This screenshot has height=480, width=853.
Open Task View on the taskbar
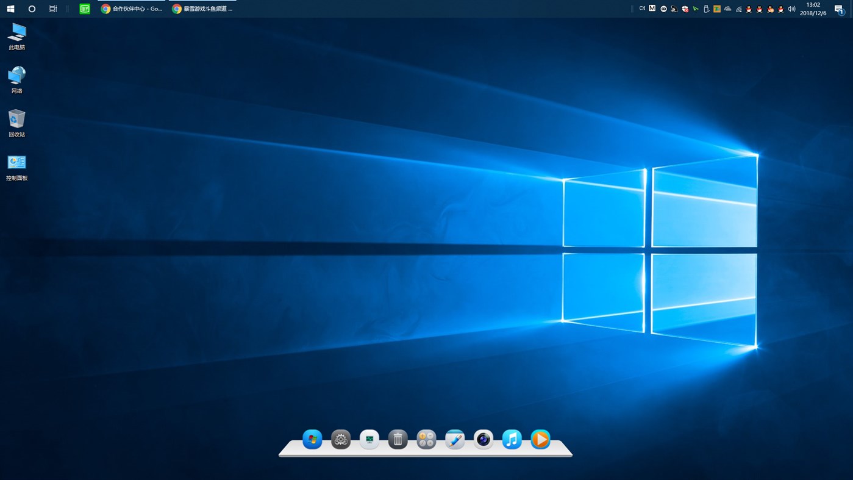(52, 9)
